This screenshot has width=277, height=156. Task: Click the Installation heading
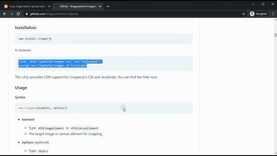click(26, 28)
